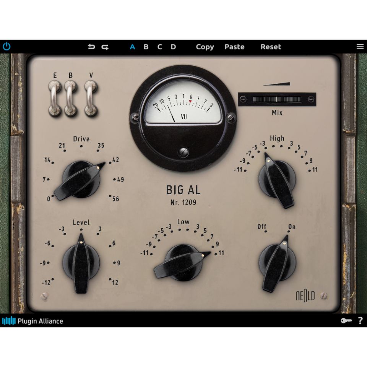Click the key activation icon

(x=347, y=321)
